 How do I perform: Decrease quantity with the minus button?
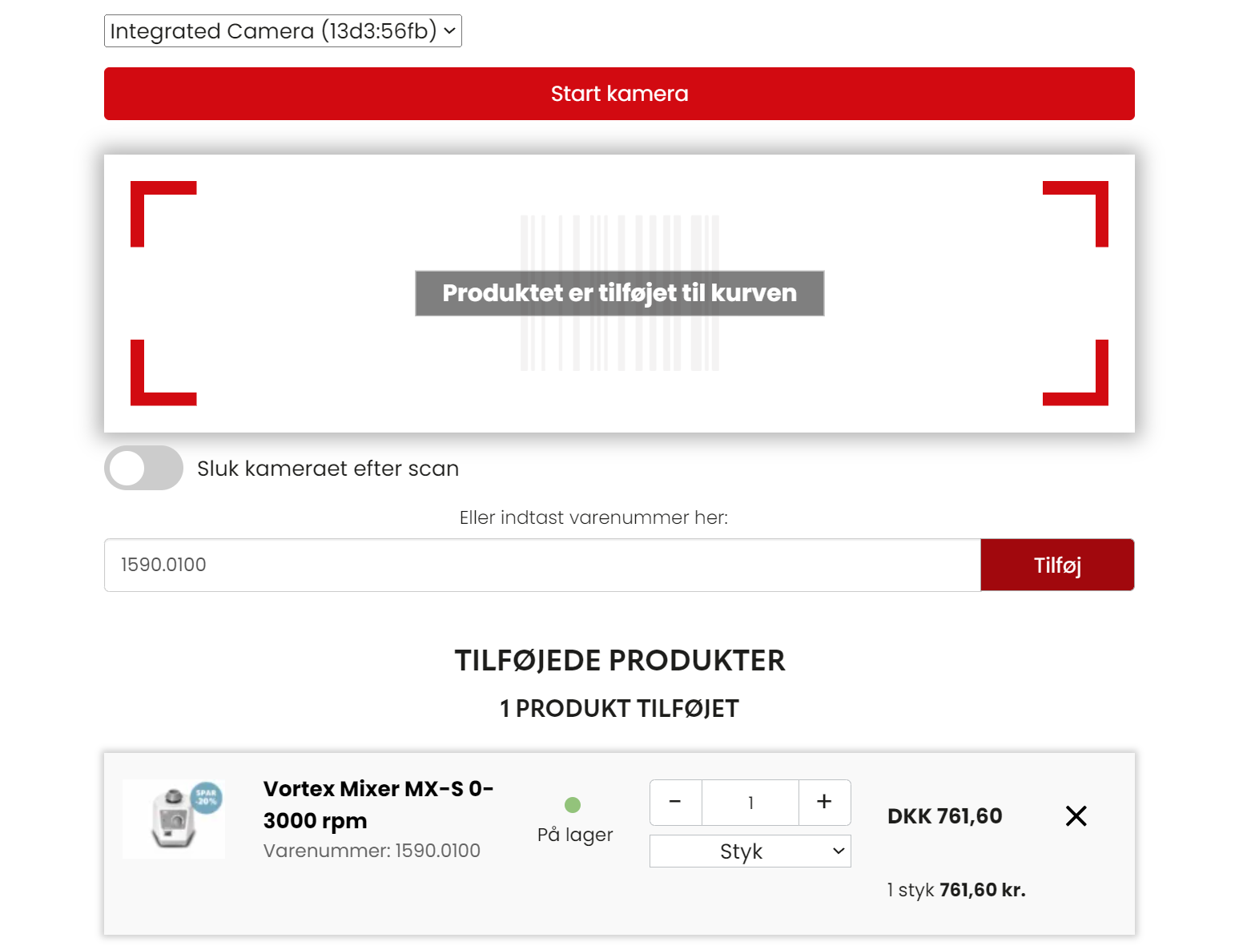pos(675,802)
